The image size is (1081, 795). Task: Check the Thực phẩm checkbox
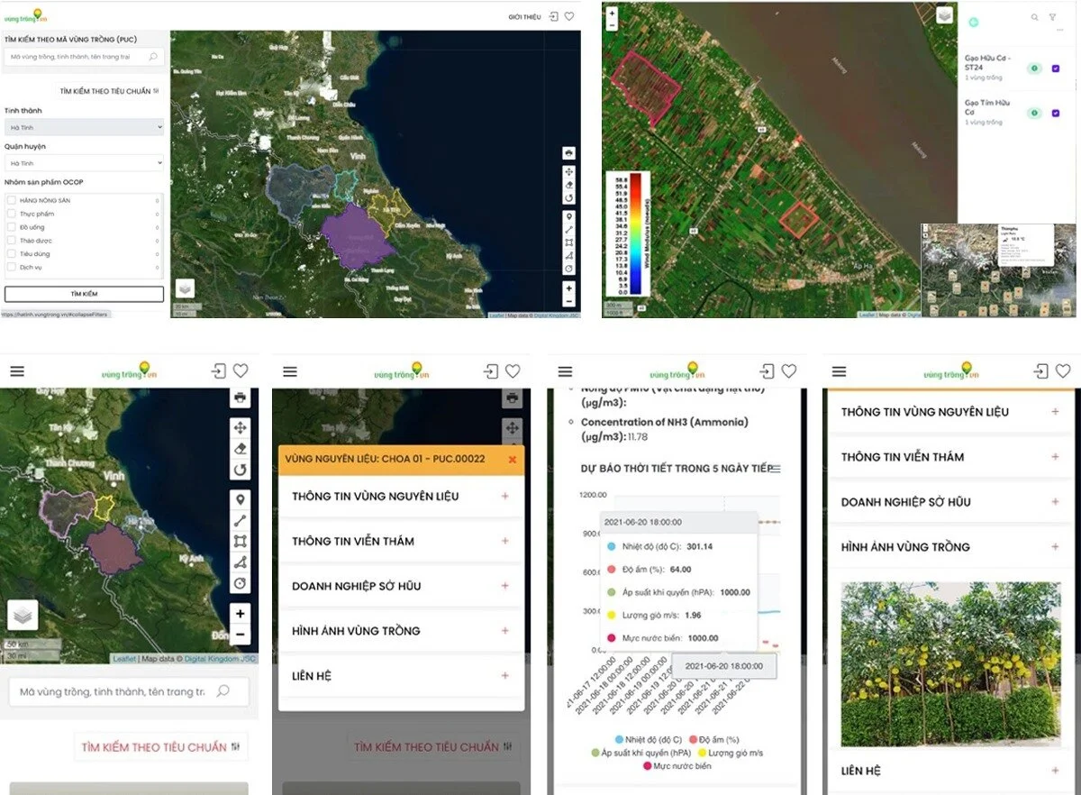point(11,215)
